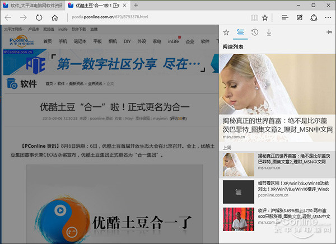Show History clock tab in Hub panel
The image size is (336, 244).
(255, 32)
